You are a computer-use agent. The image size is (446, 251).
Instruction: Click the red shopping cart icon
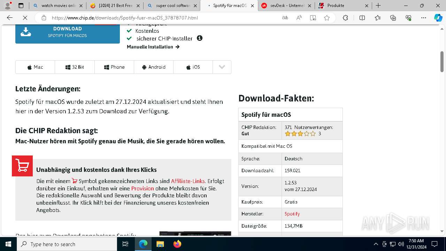click(x=22, y=166)
